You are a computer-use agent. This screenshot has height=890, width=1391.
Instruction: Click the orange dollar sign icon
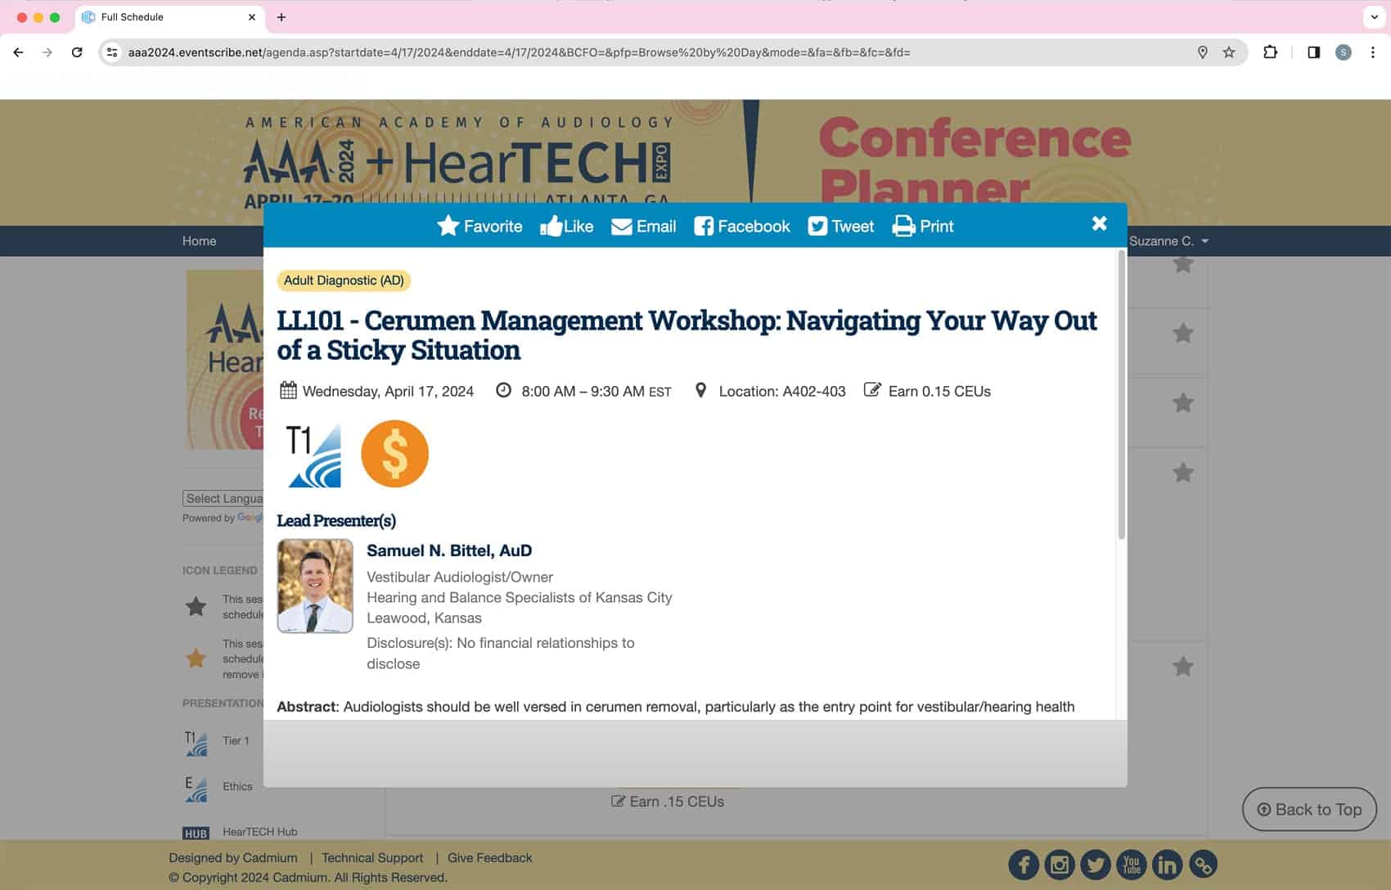pos(394,454)
